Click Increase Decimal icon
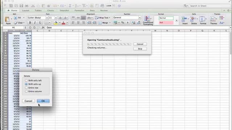 click(134, 23)
